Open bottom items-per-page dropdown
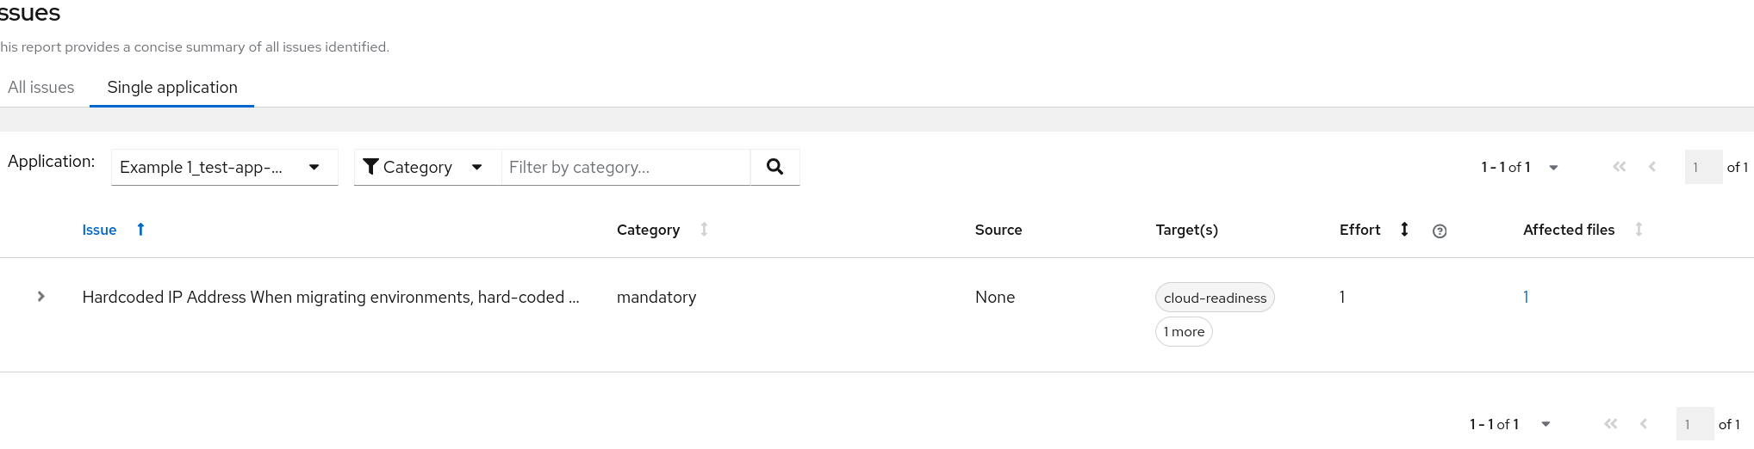The image size is (1754, 449). coord(1510,424)
